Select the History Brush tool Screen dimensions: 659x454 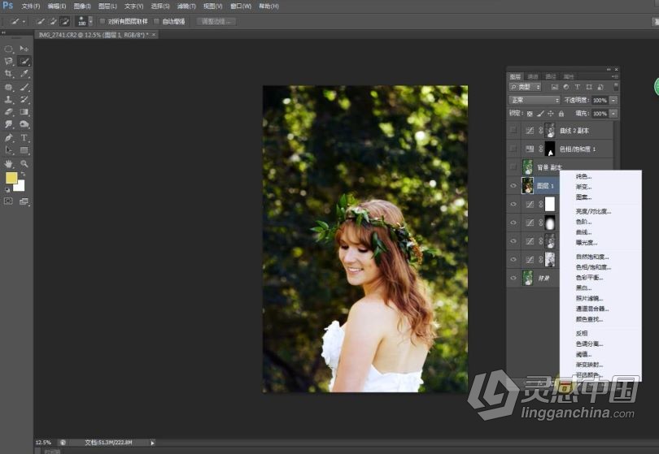24,100
